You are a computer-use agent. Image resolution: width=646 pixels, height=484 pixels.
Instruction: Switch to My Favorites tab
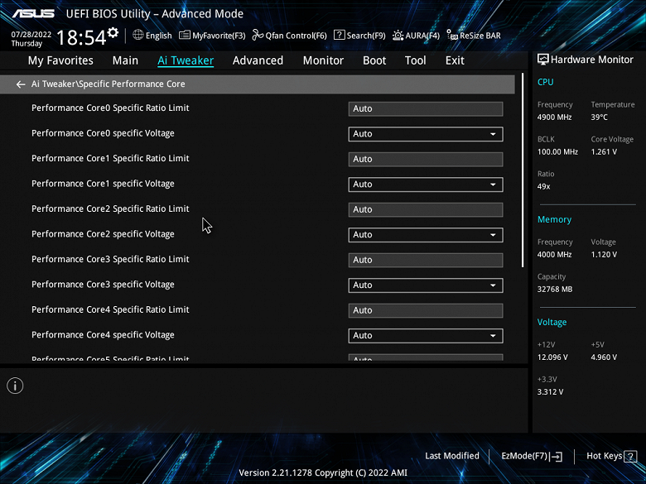(x=60, y=60)
